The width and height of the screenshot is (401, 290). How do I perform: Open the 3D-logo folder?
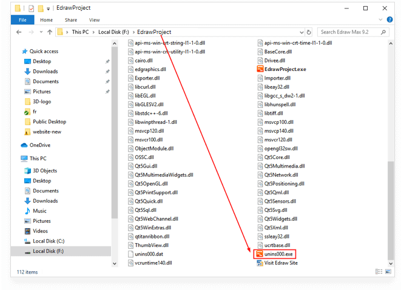[x=38, y=101]
